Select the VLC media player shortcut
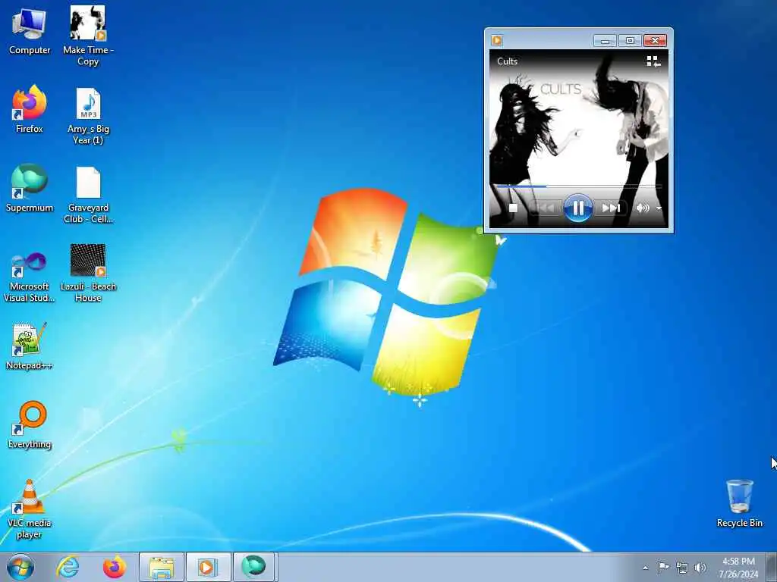 30,509
